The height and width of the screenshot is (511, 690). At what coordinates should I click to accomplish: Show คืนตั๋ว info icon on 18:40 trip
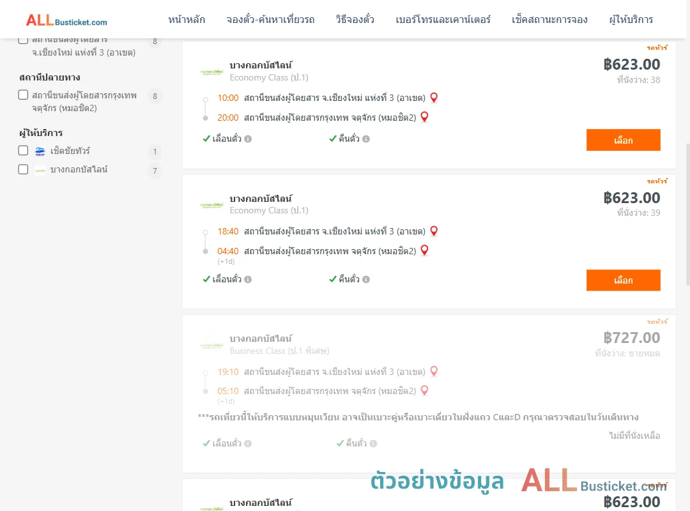tap(366, 280)
